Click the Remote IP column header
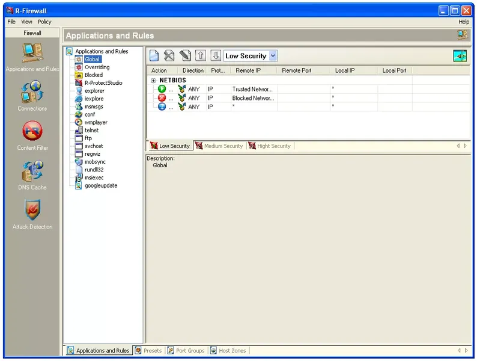This screenshot has height=361, width=477. pyautogui.click(x=248, y=70)
